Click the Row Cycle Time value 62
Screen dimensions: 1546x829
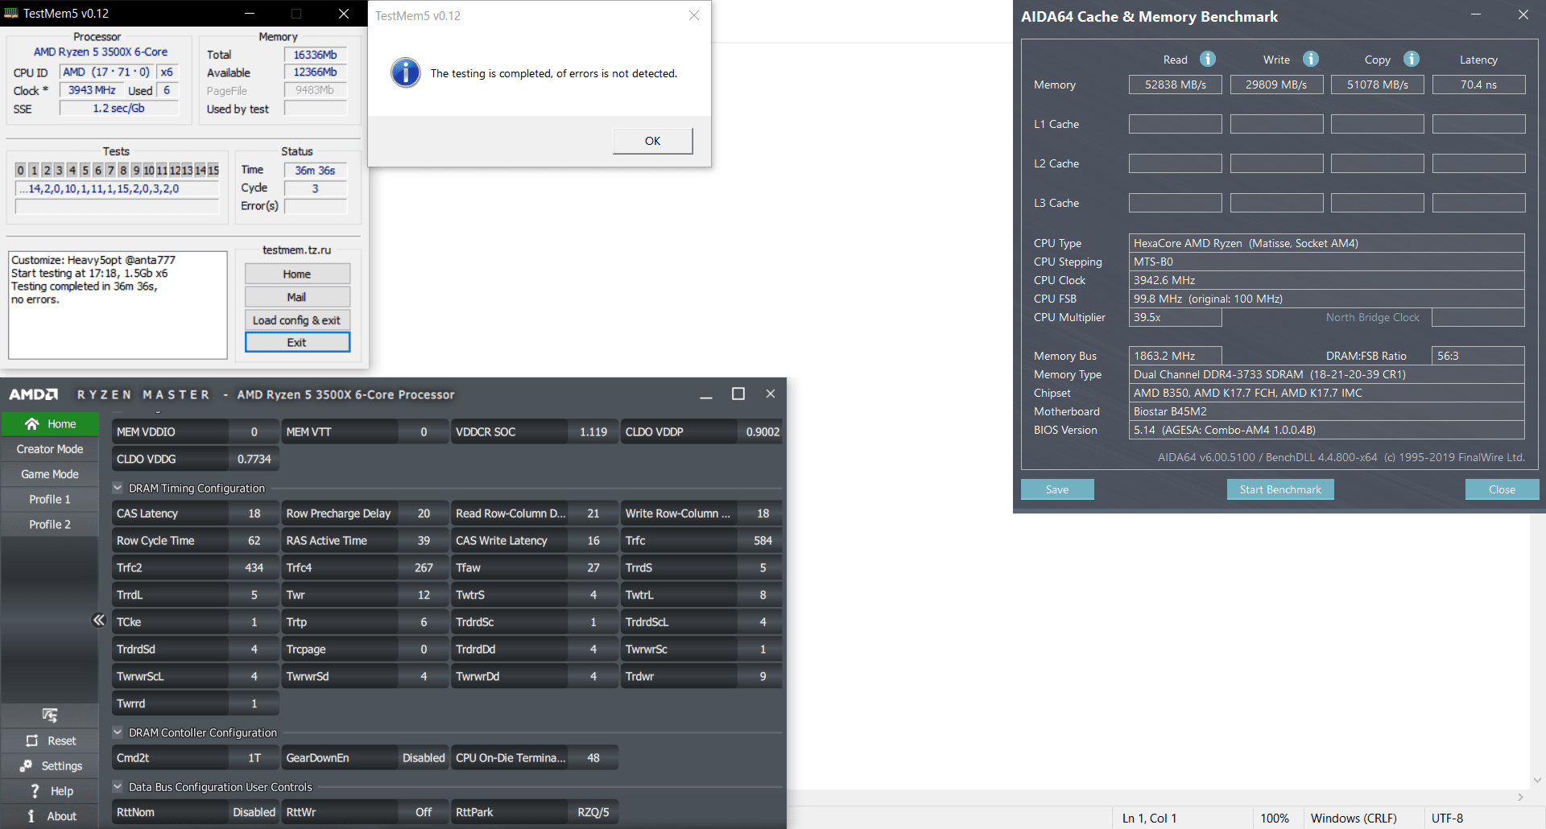[x=254, y=541]
